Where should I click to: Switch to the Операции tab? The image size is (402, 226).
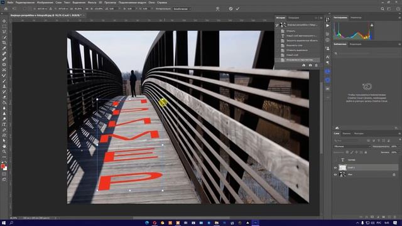click(x=294, y=18)
